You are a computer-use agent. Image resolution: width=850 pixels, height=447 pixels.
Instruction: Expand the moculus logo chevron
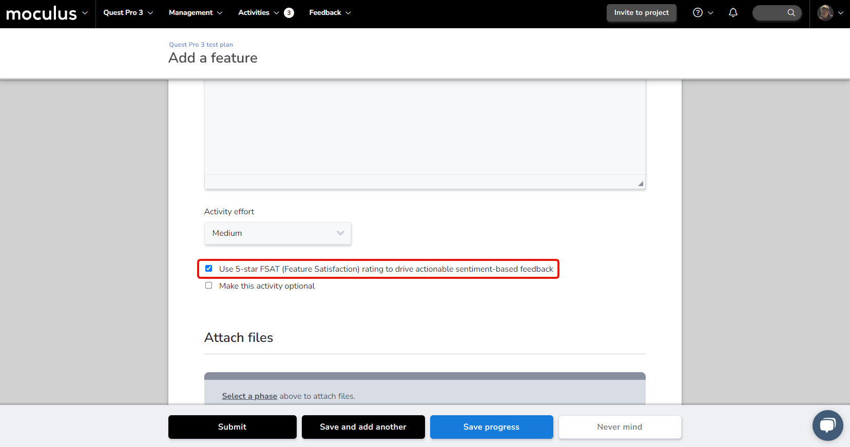pos(85,13)
